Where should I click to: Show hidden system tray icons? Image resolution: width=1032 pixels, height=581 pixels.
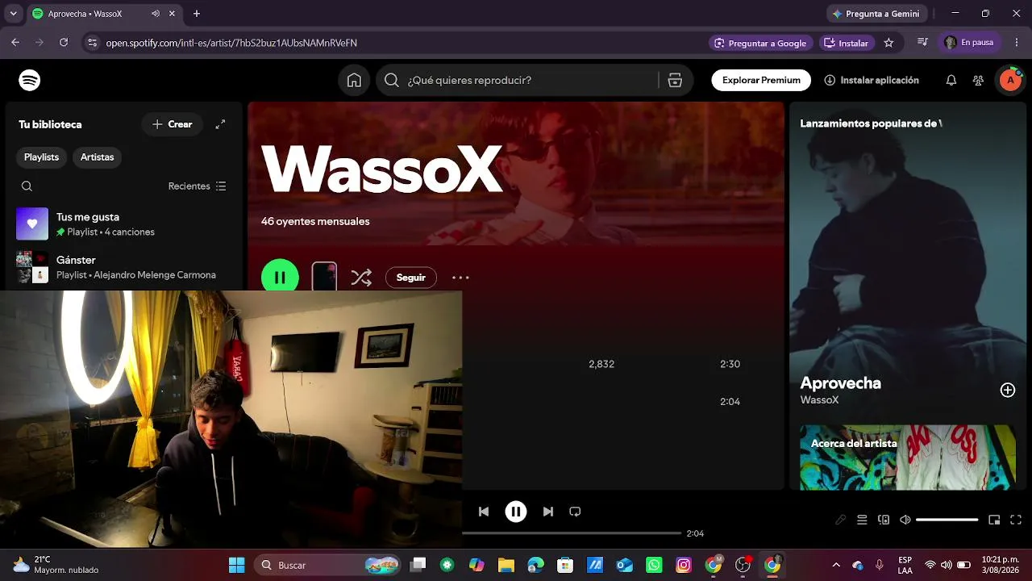(836, 565)
